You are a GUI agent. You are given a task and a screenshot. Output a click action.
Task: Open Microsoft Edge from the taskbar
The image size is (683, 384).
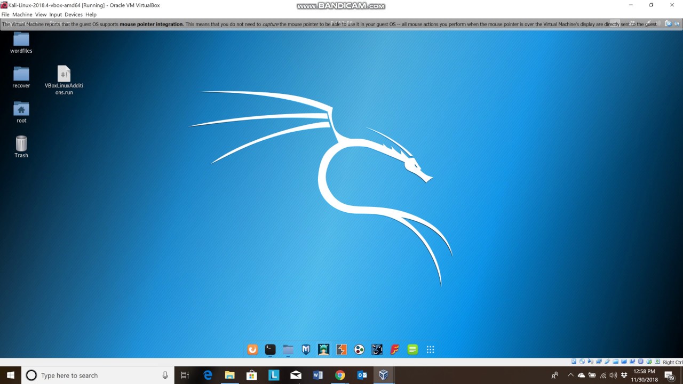coord(208,375)
